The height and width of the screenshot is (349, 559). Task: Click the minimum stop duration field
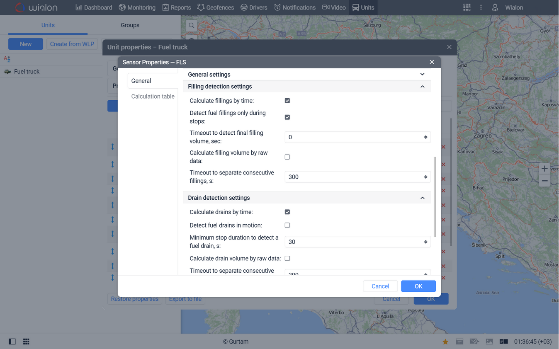pos(357,242)
